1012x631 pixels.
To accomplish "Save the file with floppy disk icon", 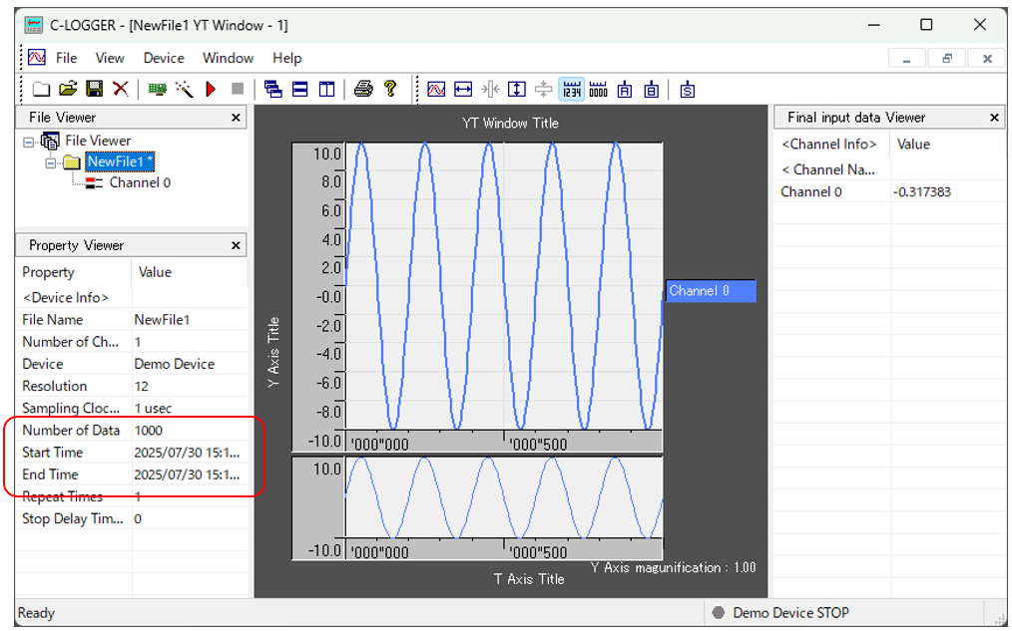I will pos(94,89).
